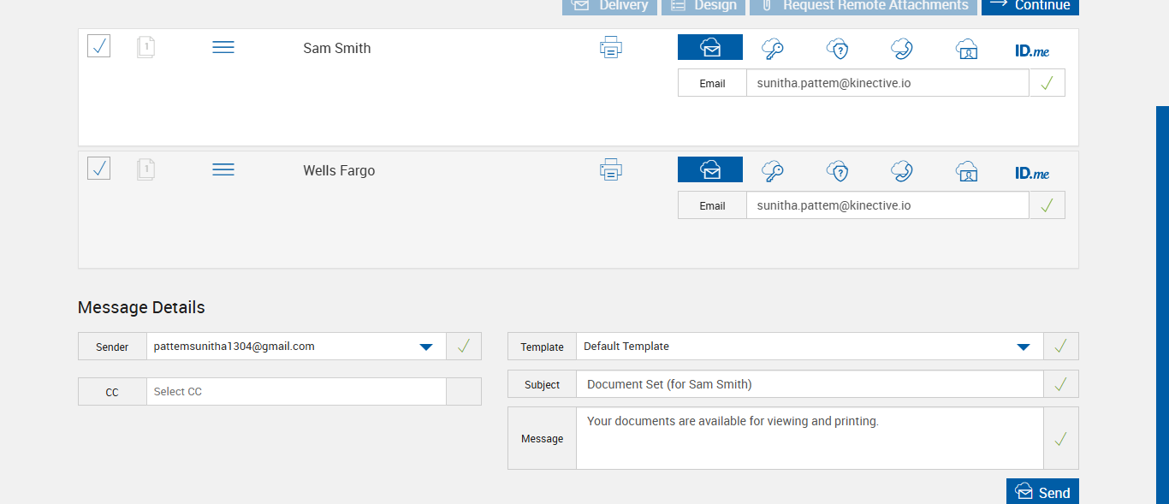The image size is (1169, 504).
Task: Choose key authentication icon for Sam Smith
Action: 773,49
